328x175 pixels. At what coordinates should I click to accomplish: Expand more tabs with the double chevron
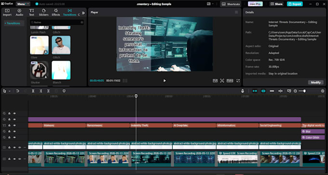click(x=83, y=13)
